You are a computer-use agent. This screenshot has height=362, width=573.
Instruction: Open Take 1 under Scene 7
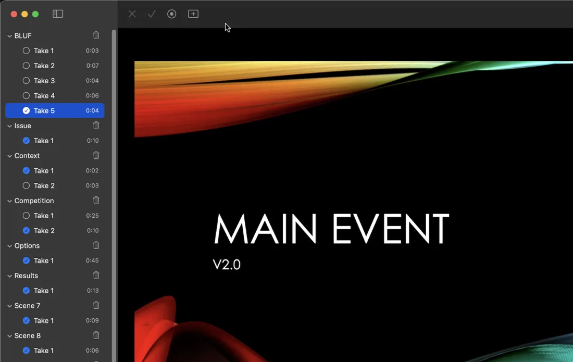(x=55, y=320)
